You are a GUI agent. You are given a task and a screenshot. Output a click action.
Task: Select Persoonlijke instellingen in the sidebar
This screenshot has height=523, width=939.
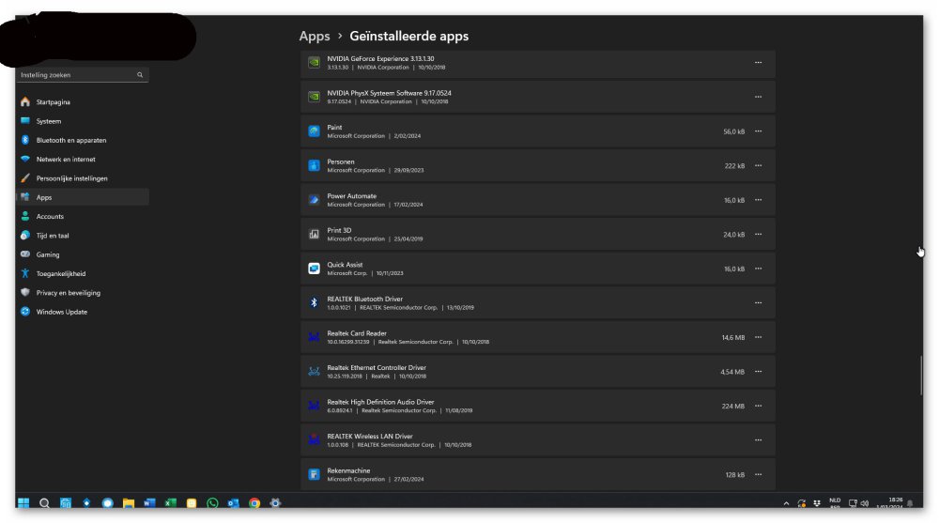click(x=71, y=178)
